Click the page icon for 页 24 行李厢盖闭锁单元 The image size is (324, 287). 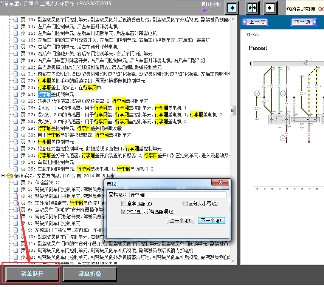click(16, 94)
